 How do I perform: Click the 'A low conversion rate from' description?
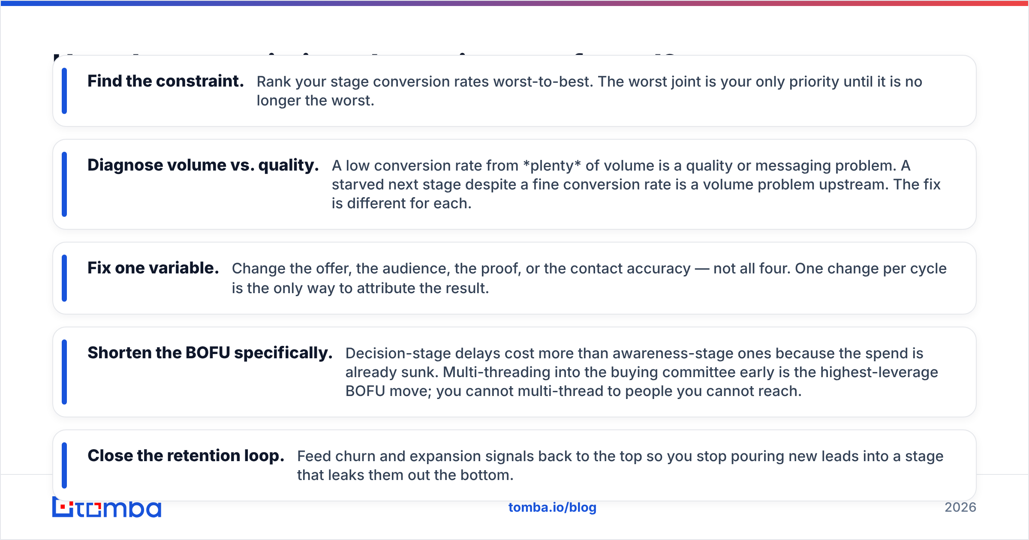[636, 184]
